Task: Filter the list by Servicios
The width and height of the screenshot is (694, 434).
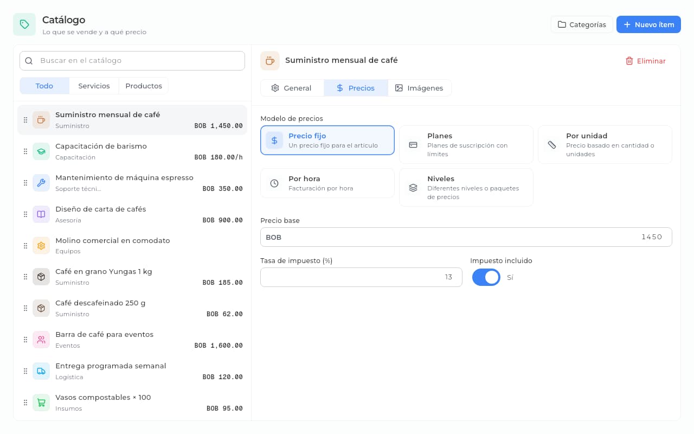Action: (94, 86)
